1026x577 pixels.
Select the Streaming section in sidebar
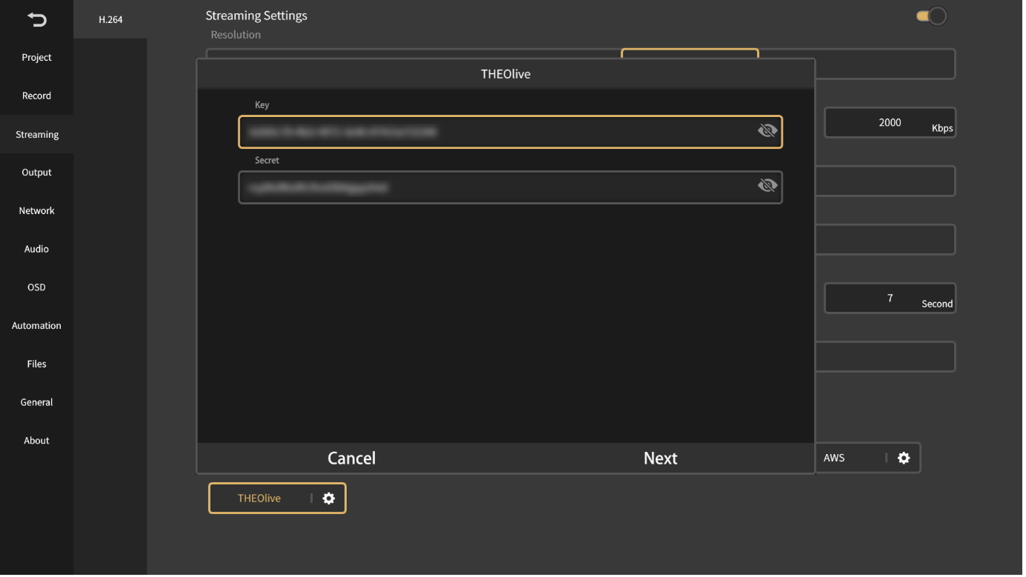click(x=36, y=135)
